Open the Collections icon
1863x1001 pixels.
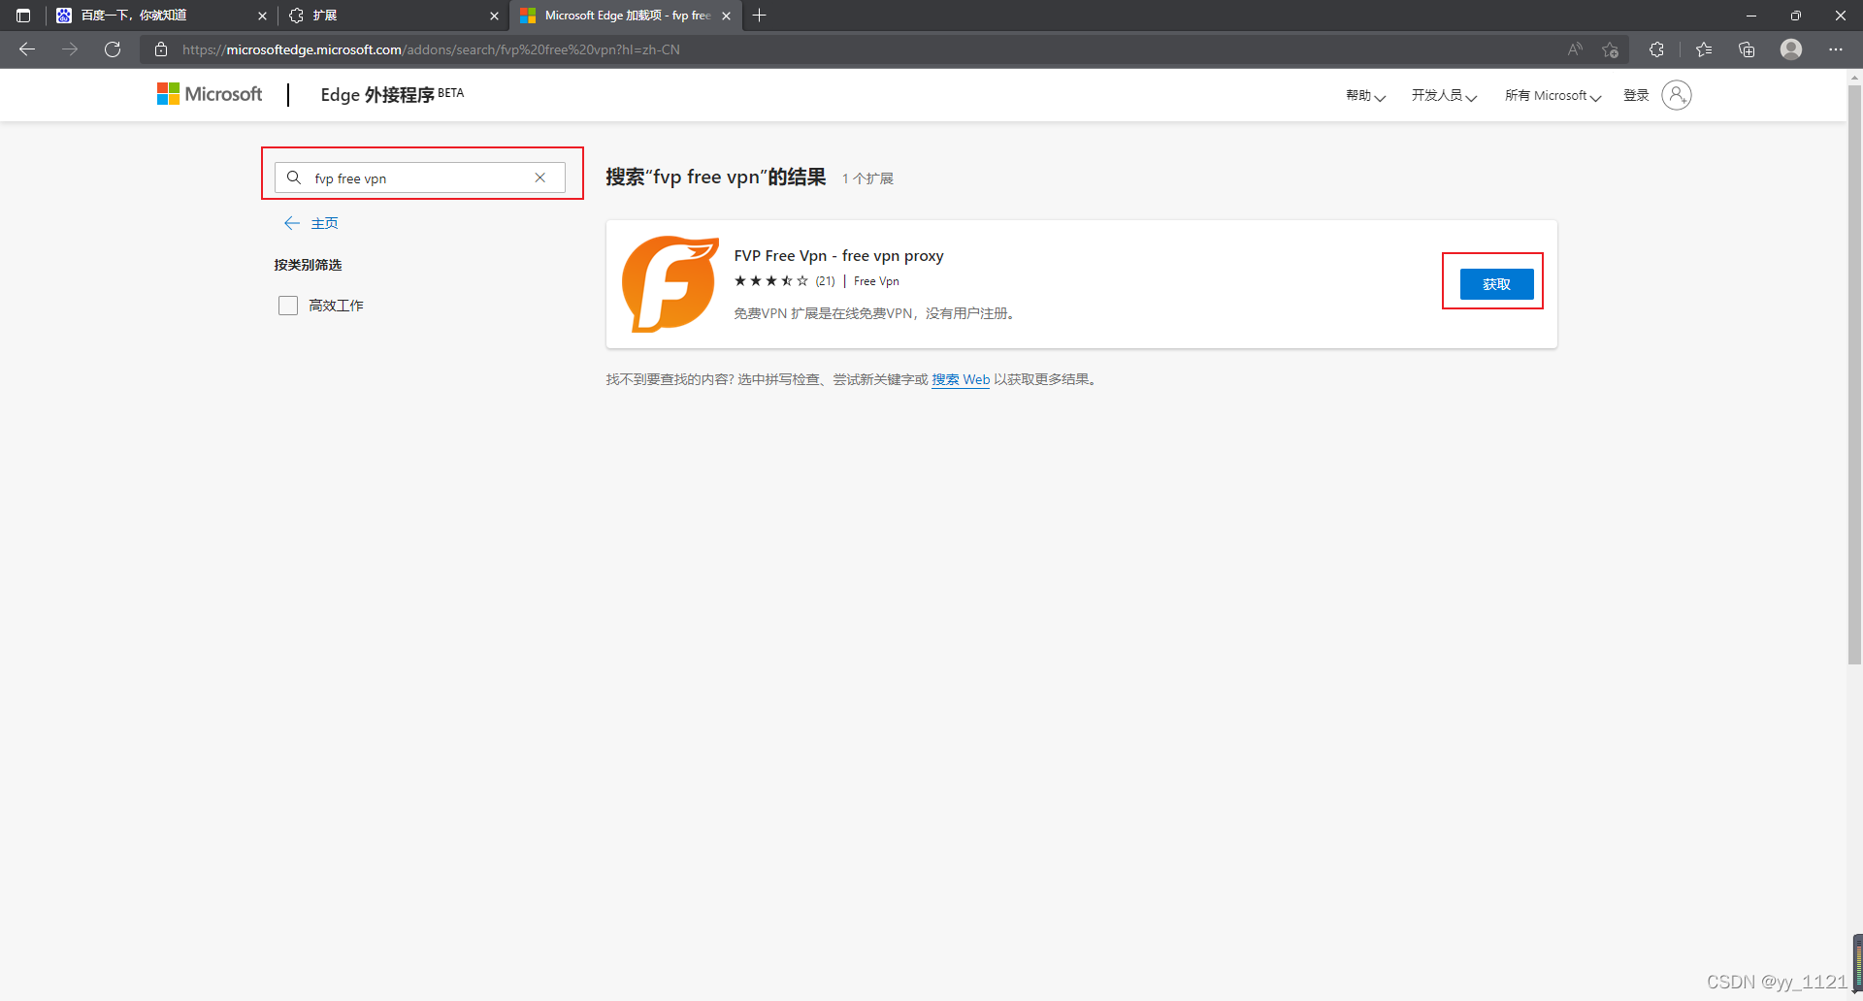1747,49
